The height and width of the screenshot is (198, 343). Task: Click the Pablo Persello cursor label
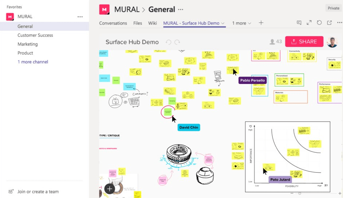[252, 80]
